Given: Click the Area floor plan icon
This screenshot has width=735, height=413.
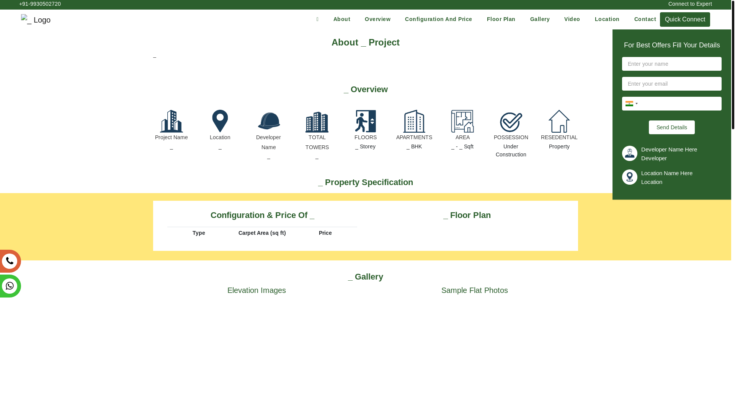Looking at the screenshot, I should tap(462, 121).
